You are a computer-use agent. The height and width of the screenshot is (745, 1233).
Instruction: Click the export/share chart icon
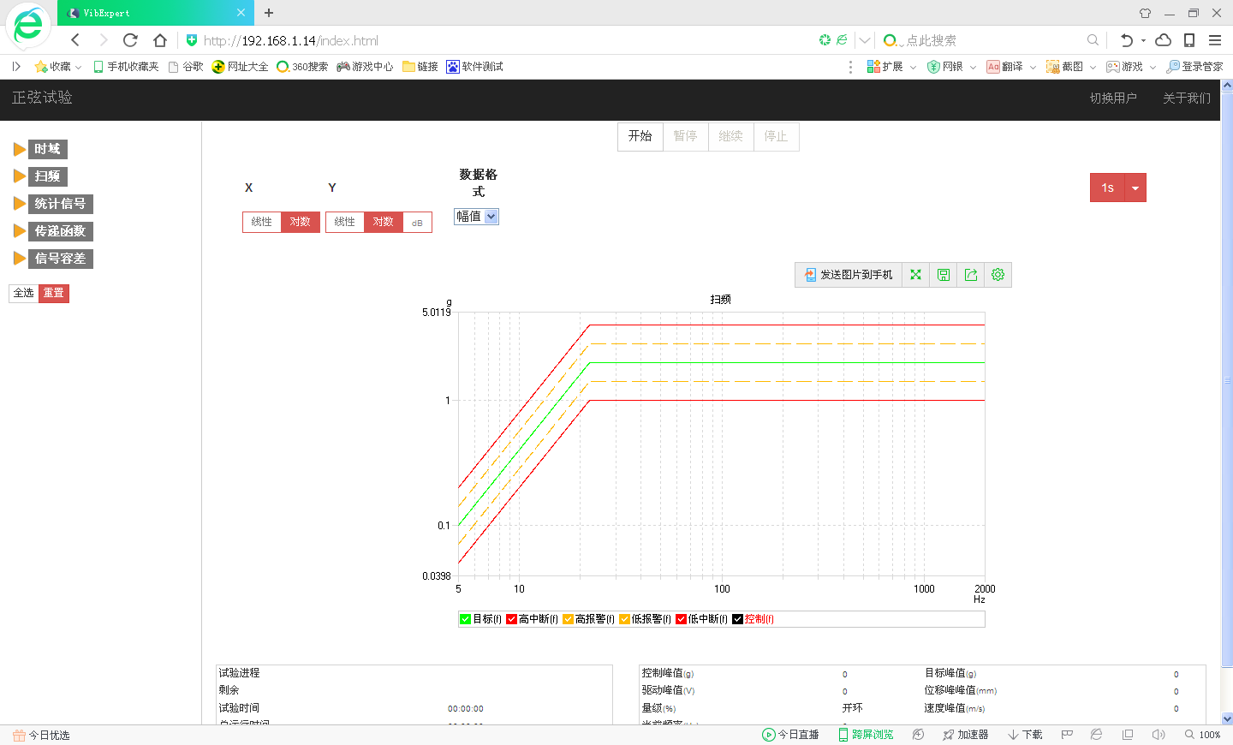(970, 275)
